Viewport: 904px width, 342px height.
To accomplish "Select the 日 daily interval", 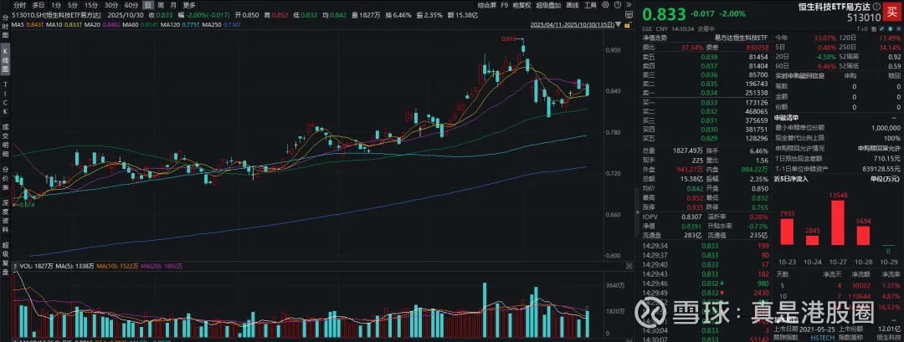I will (x=148, y=5).
